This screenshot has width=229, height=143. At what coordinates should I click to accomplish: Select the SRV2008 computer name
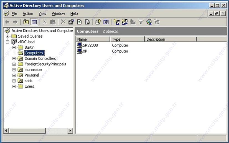point(90,45)
